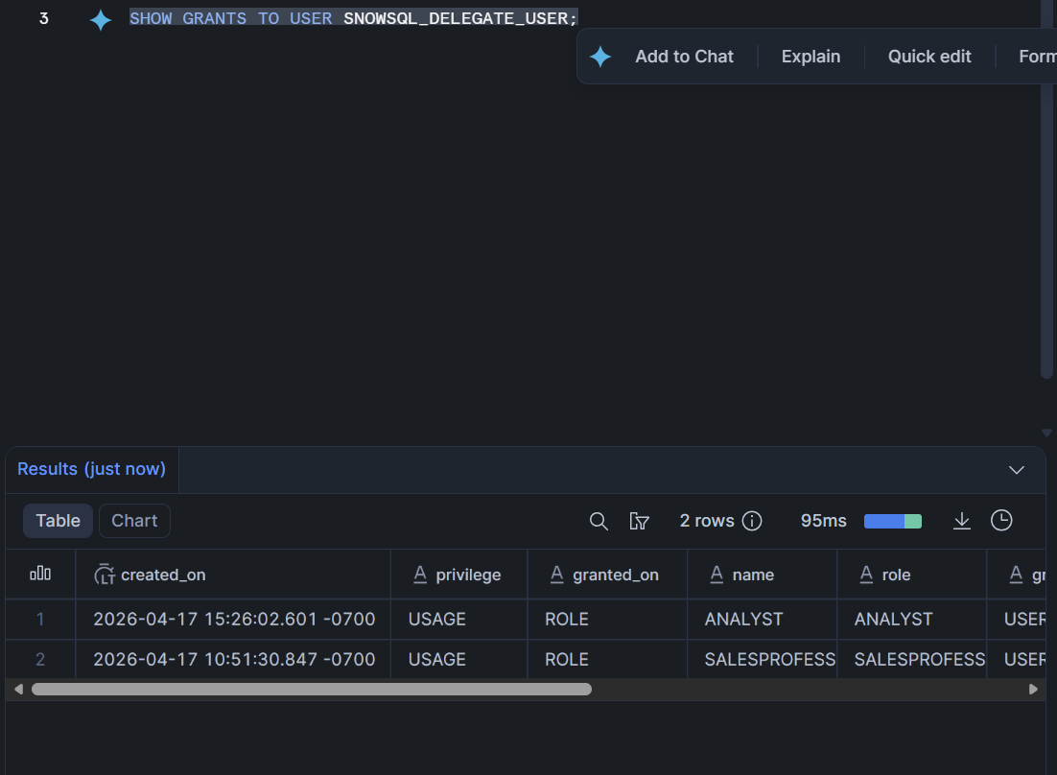Click the sparkle AI icon beside line 3
The height and width of the screenshot is (775, 1057).
coord(101,19)
